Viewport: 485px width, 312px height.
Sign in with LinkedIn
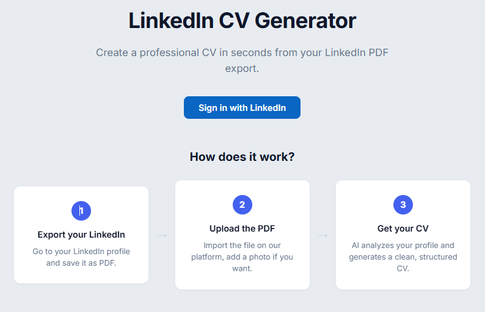click(x=242, y=108)
